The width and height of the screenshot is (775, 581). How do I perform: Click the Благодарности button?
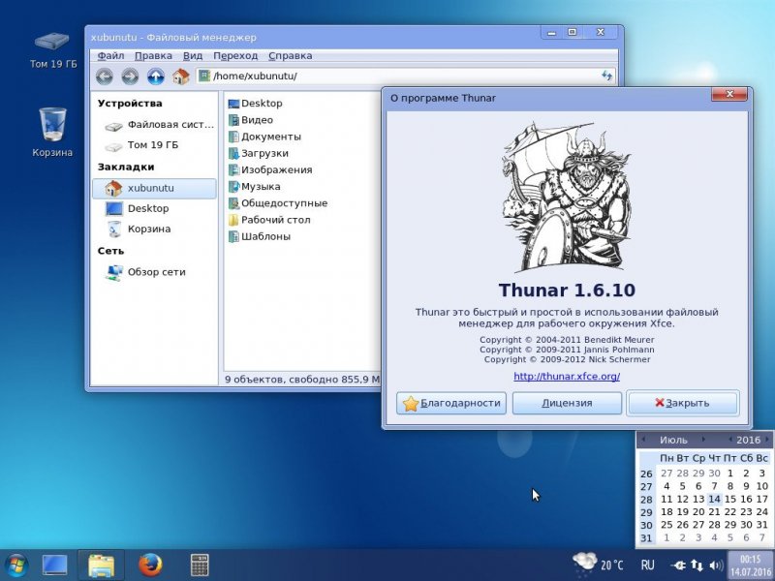coord(451,403)
